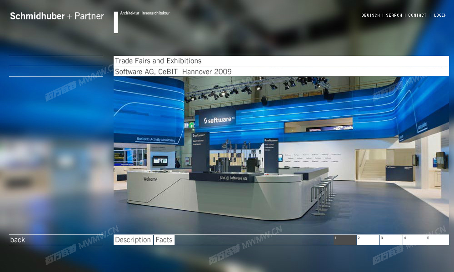
Task: Open the CONTACT page
Action: [417, 15]
